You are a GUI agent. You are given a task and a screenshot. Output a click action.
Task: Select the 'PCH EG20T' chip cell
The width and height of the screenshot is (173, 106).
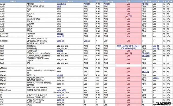[42, 51]
